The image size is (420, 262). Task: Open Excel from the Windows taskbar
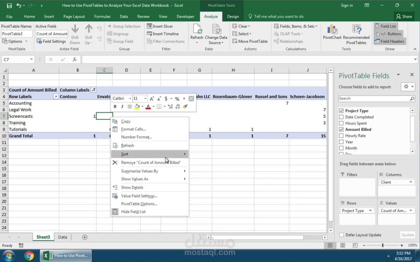pyautogui.click(x=66, y=255)
